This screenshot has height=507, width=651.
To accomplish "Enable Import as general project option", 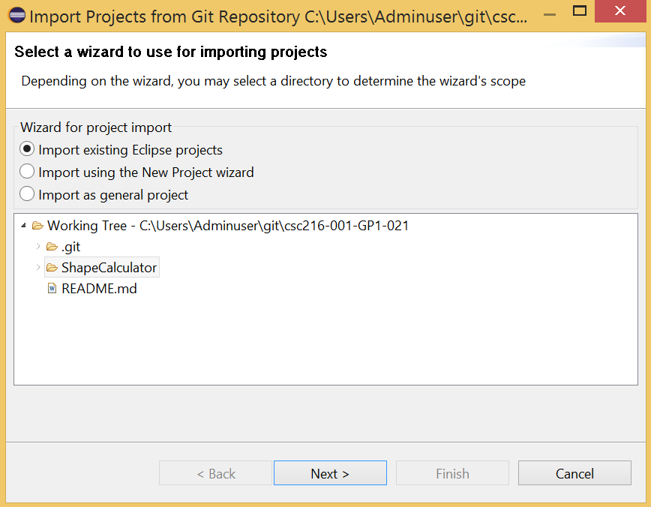I will 26,194.
